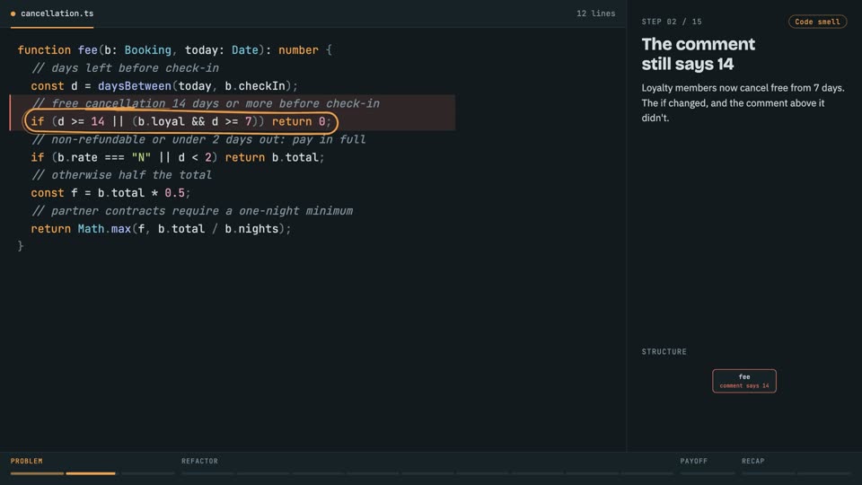Viewport: 862px width, 485px height.
Task: Click the STRUCTURE section label
Action: 664,351
